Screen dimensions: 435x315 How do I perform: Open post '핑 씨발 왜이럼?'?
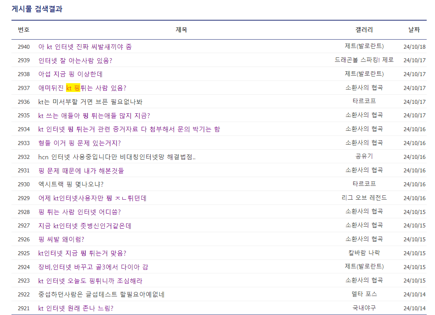(61, 239)
